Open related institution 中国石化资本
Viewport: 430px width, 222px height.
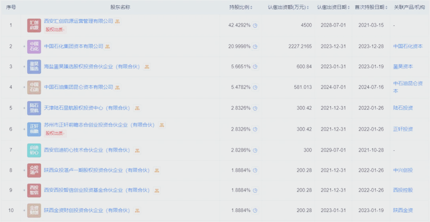click(408, 46)
